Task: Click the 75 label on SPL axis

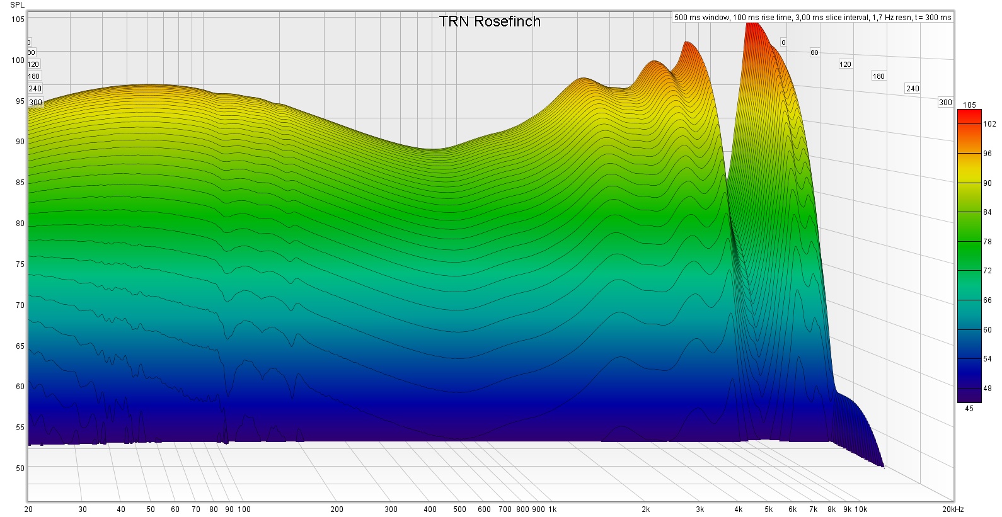Action: click(20, 264)
